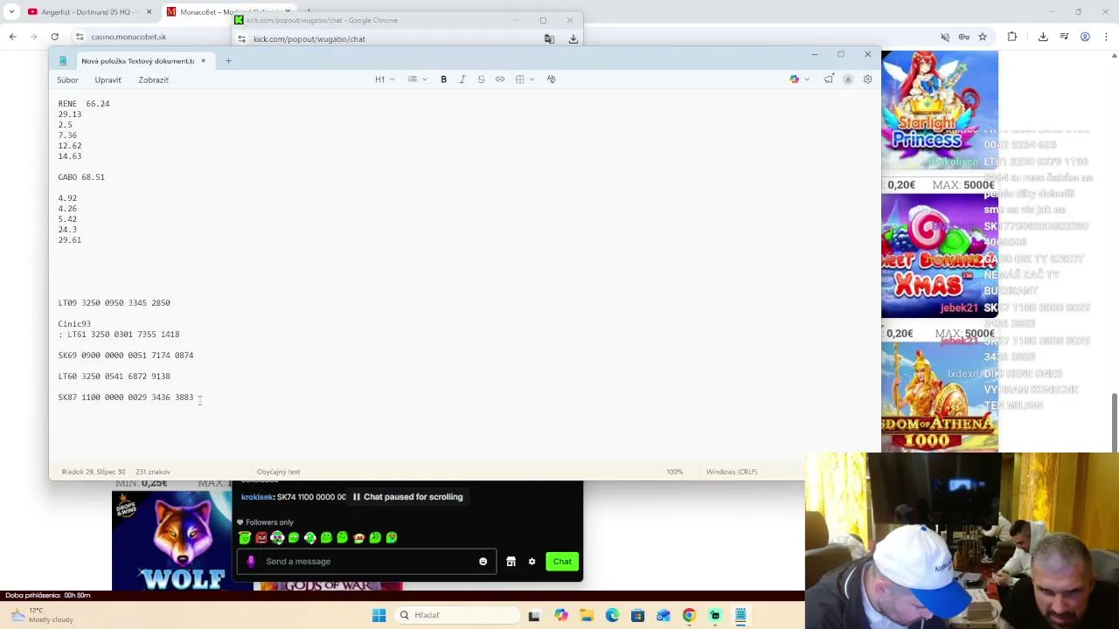Bookmark the MonacoBet page with the star
Image resolution: width=1119 pixels, height=629 pixels.
pos(983,37)
